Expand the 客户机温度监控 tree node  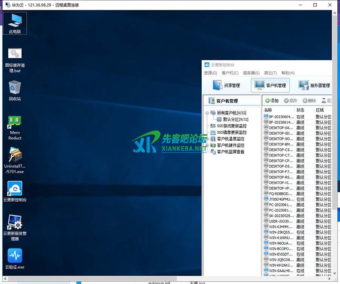[207, 139]
